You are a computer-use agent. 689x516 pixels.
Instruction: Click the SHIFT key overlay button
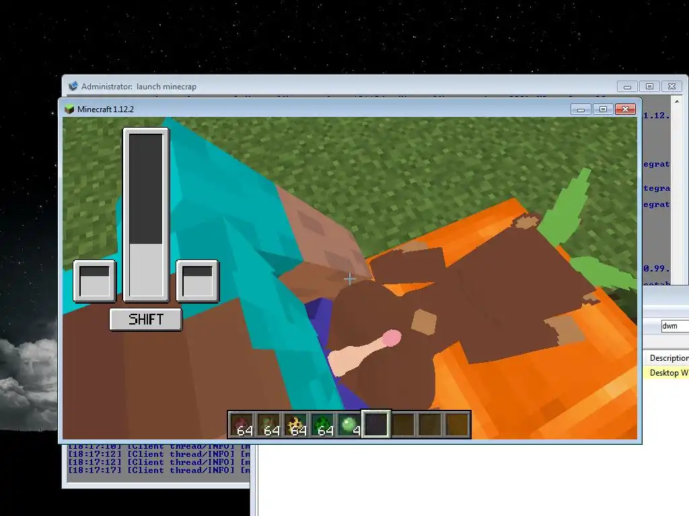click(146, 319)
